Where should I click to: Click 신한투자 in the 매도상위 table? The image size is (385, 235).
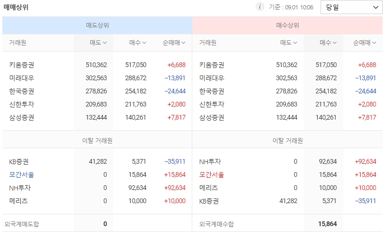click(22, 105)
